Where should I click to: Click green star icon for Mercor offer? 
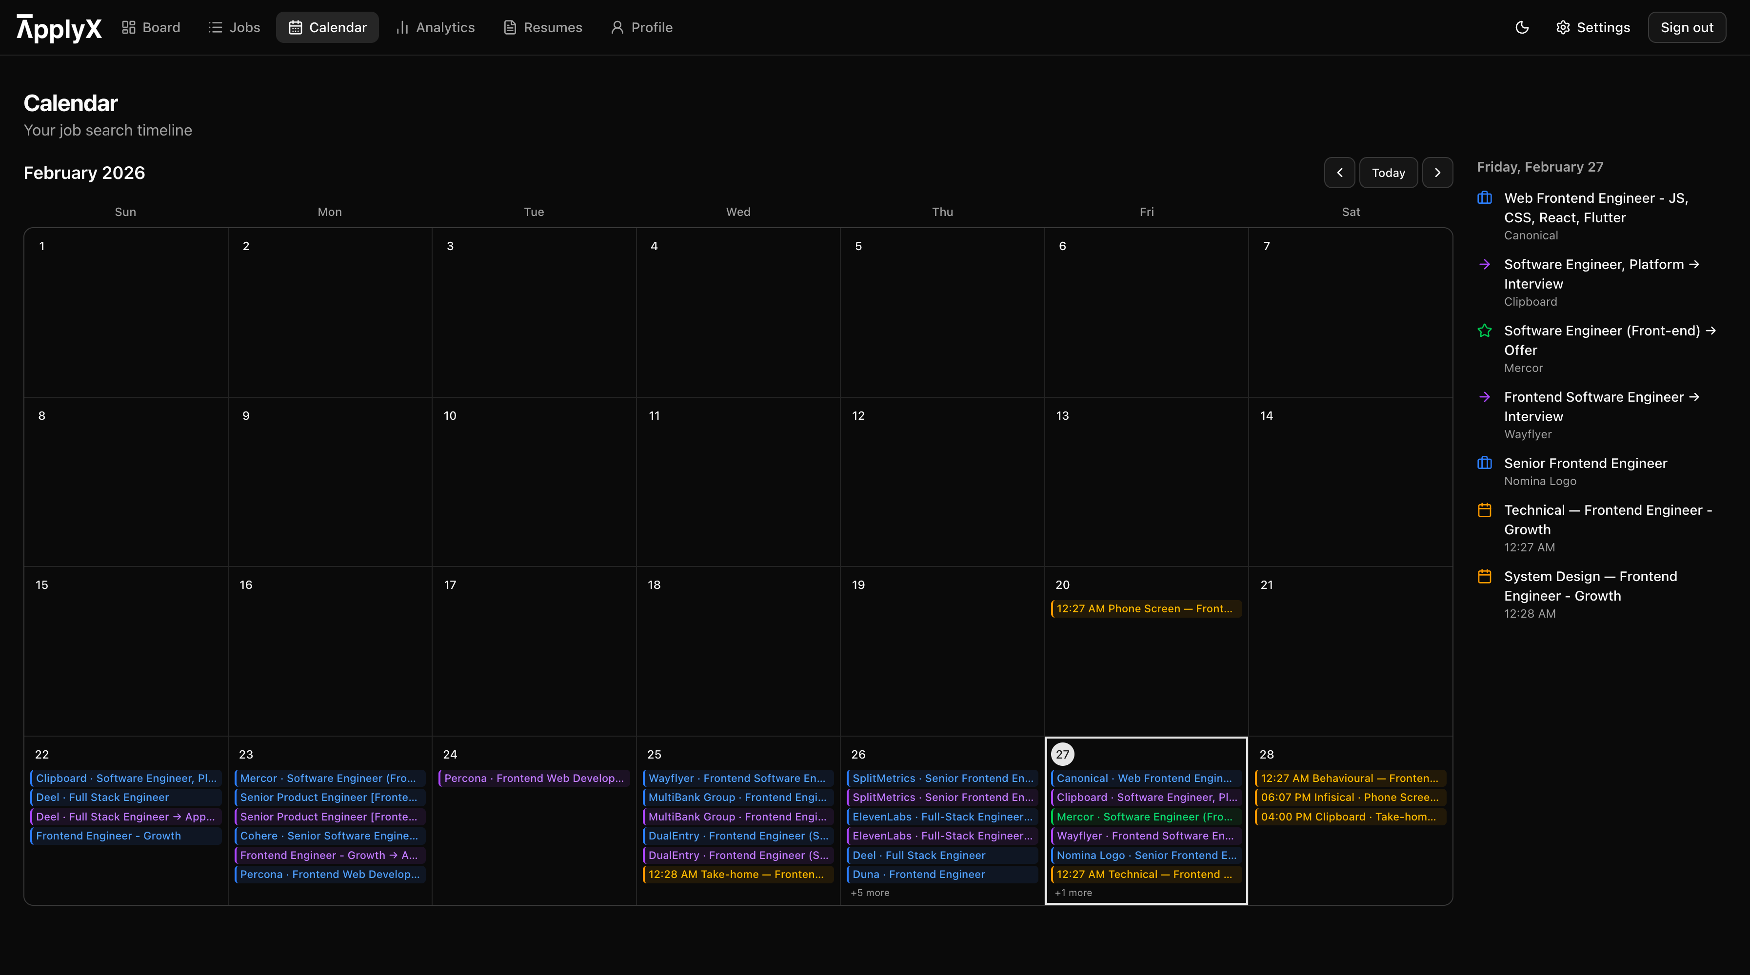pos(1484,331)
